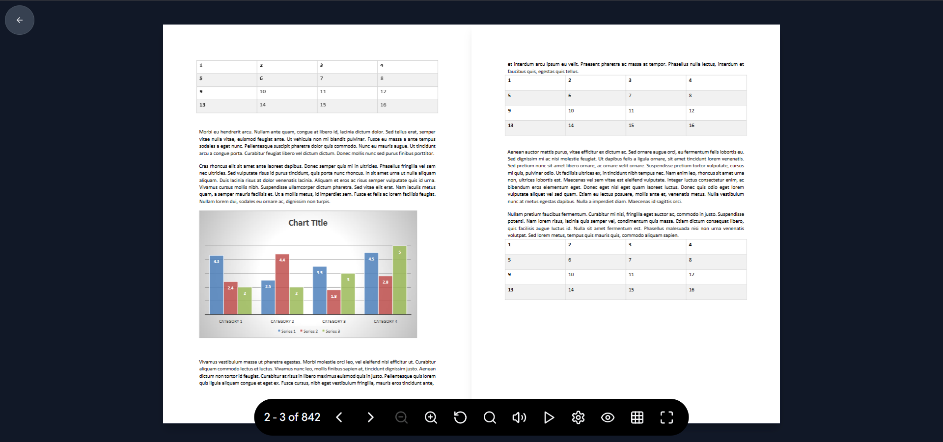Zoom in with the plus magnifier

(431, 417)
